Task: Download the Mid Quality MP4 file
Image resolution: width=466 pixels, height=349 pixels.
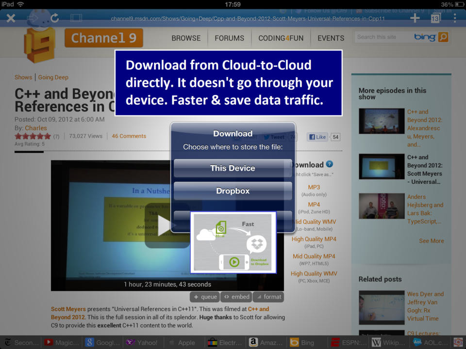Action: point(314,256)
